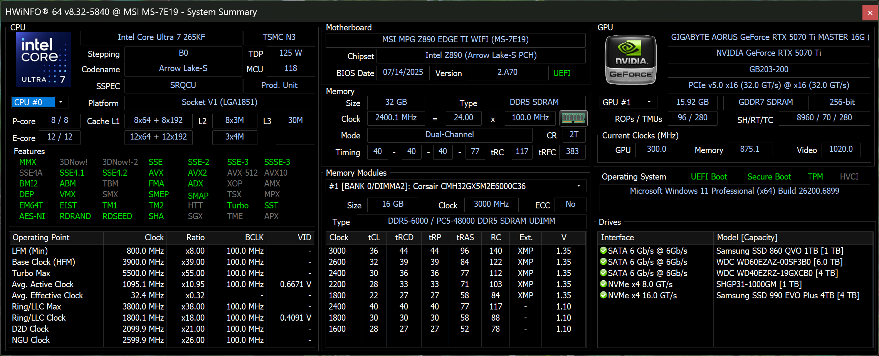879x356 pixels.
Task: Select the LFM (Min) operating point row
Action: [162, 251]
